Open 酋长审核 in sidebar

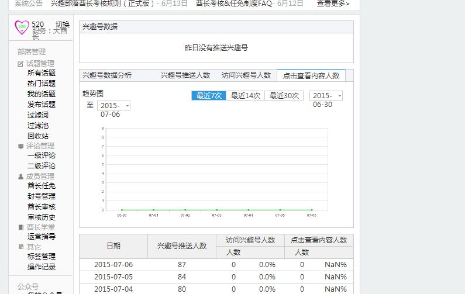pyautogui.click(x=42, y=207)
